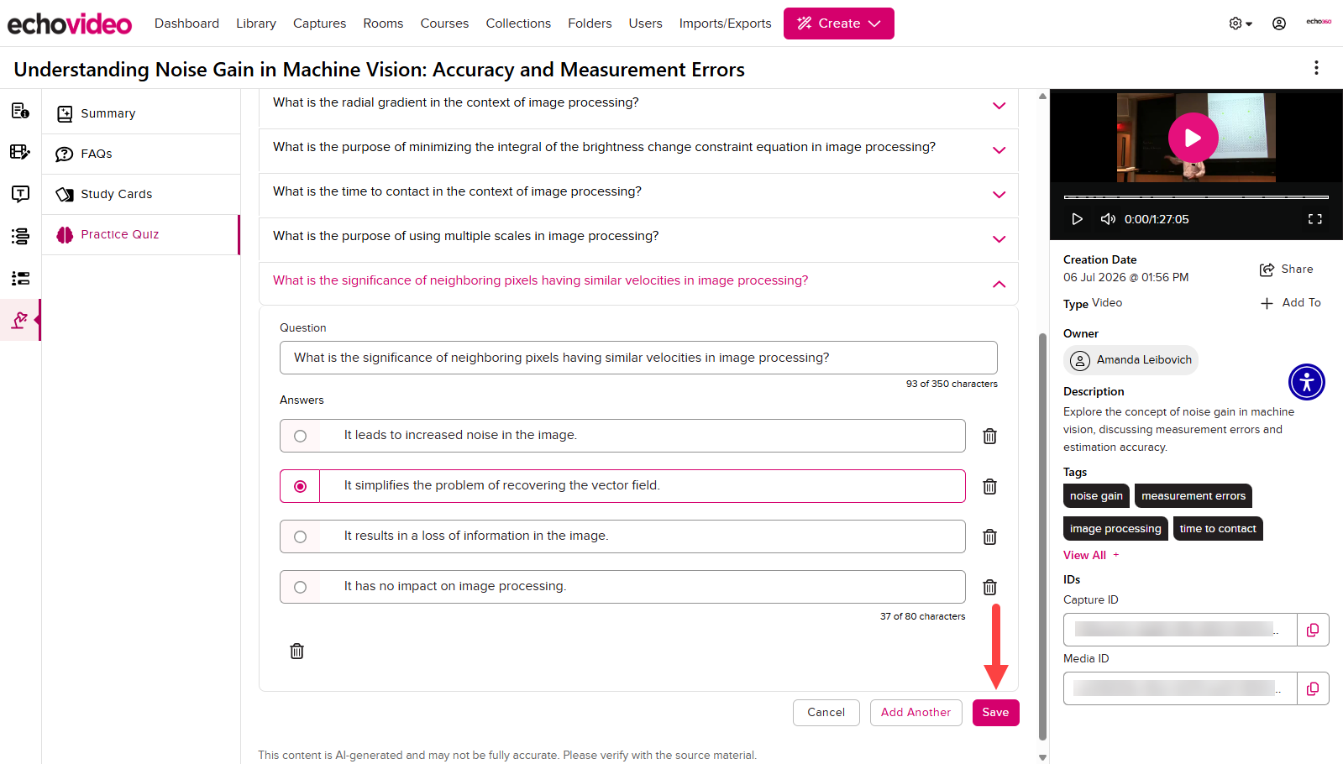Go to Rooms
The width and height of the screenshot is (1343, 764).
[x=383, y=24]
